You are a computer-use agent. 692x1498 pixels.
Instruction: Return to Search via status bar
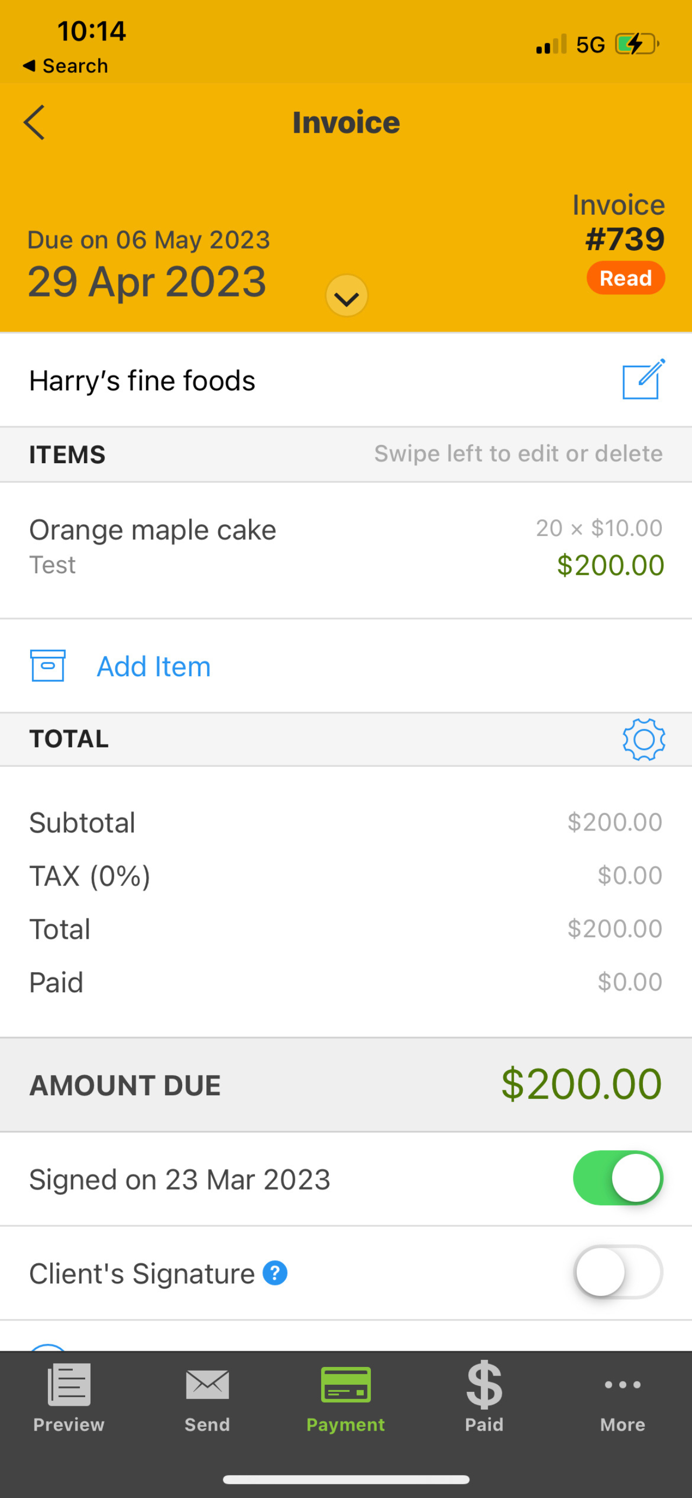[x=65, y=66]
